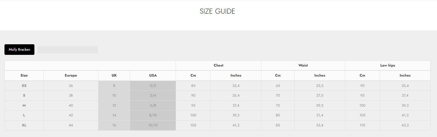Click the Size column header

24,75
